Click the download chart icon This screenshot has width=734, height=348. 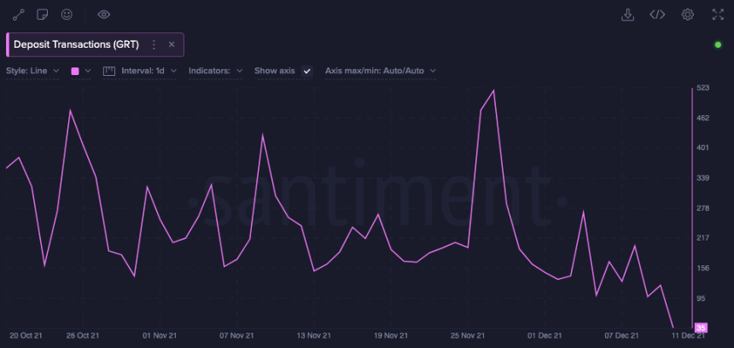coord(627,14)
